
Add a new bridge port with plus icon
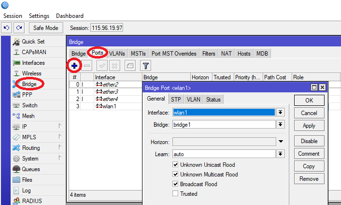coord(74,65)
